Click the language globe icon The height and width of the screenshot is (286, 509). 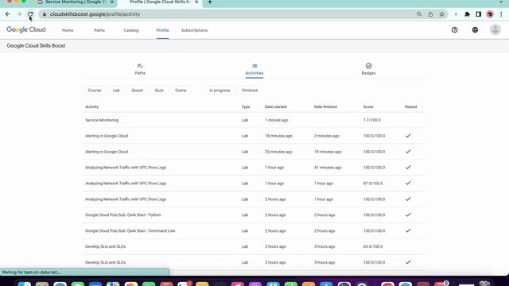click(x=475, y=30)
